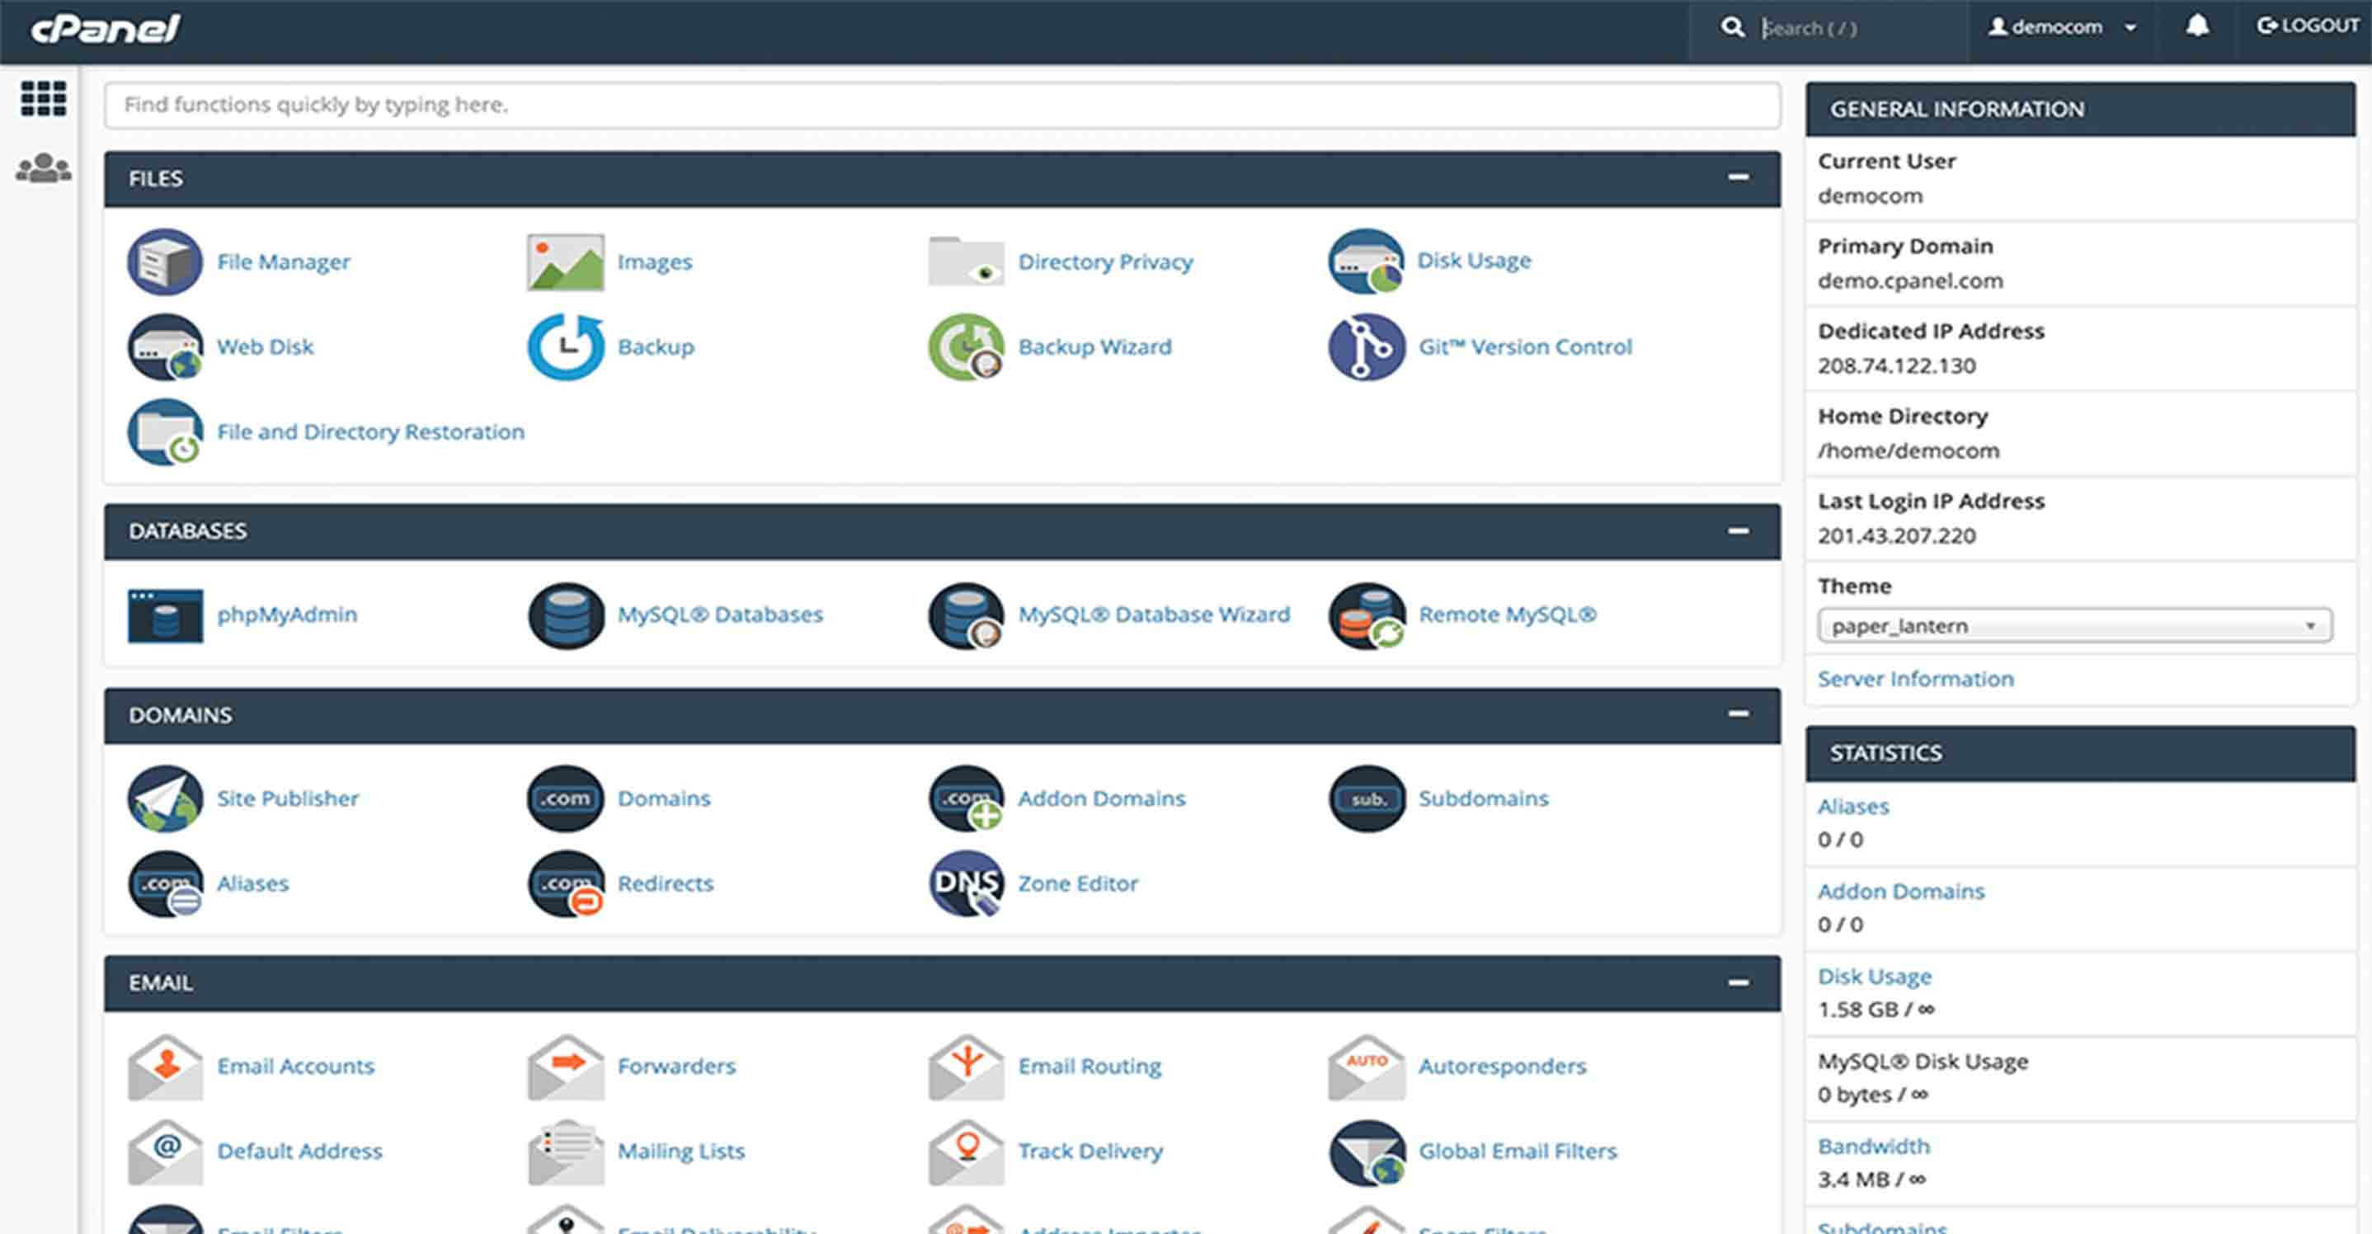Click the Git Version Control icon
This screenshot has height=1234, width=2372.
1367,347
